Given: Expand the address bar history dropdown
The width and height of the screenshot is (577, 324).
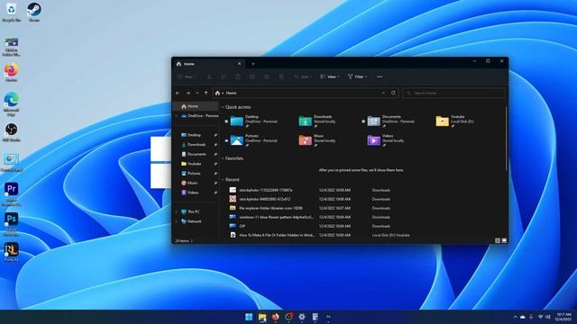Looking at the screenshot, I should (x=383, y=93).
